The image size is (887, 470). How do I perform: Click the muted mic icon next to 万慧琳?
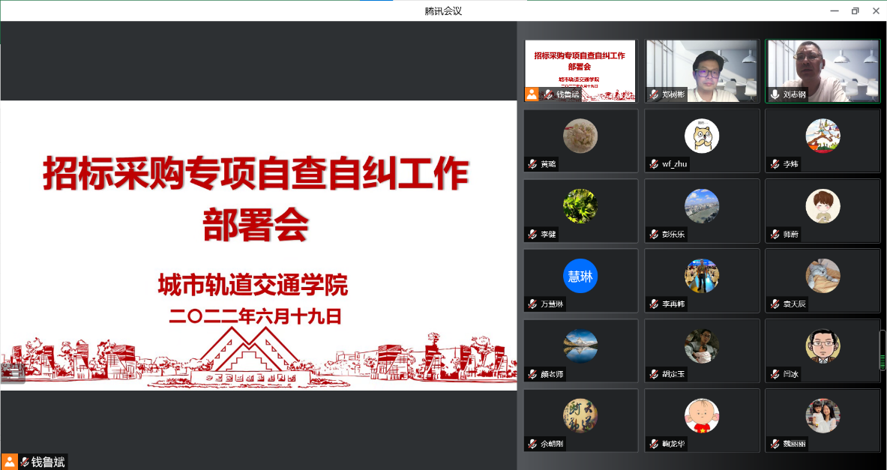click(532, 304)
